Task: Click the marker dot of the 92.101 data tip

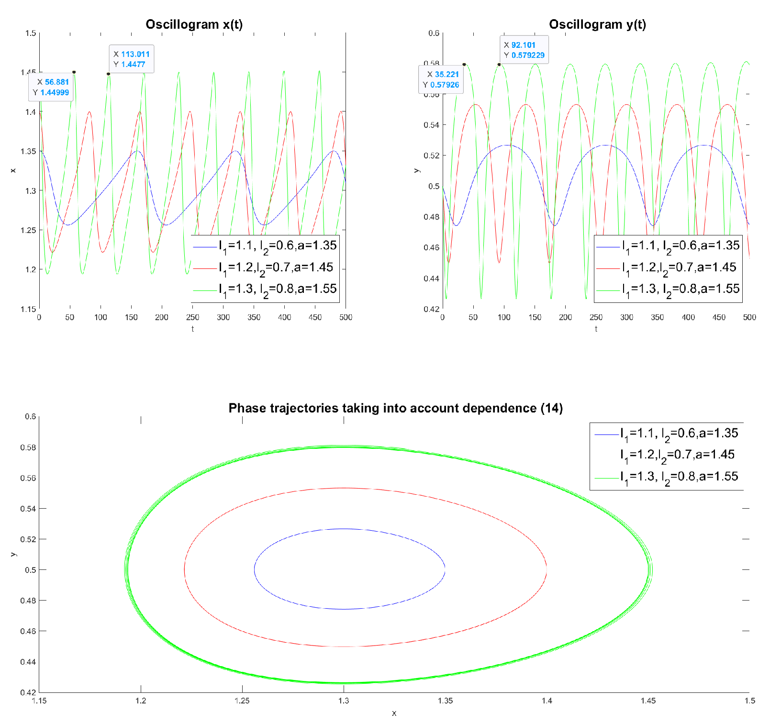Action: [499, 64]
